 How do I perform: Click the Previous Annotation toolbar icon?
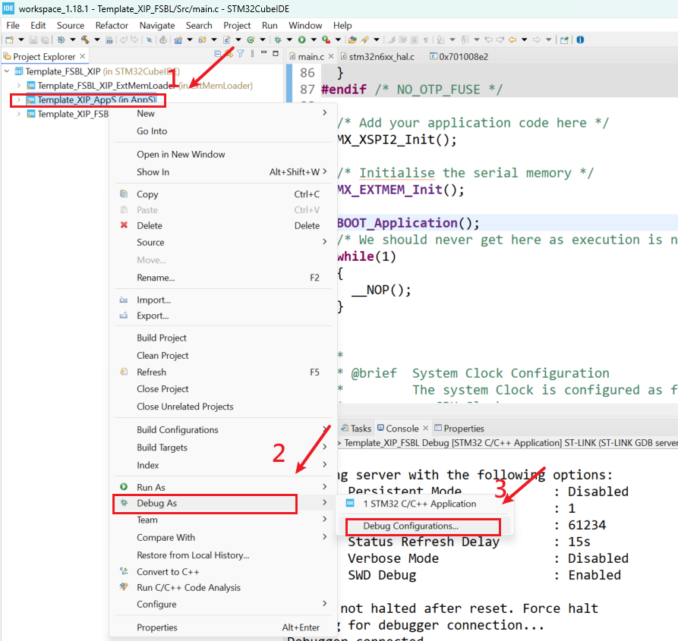pos(465,39)
